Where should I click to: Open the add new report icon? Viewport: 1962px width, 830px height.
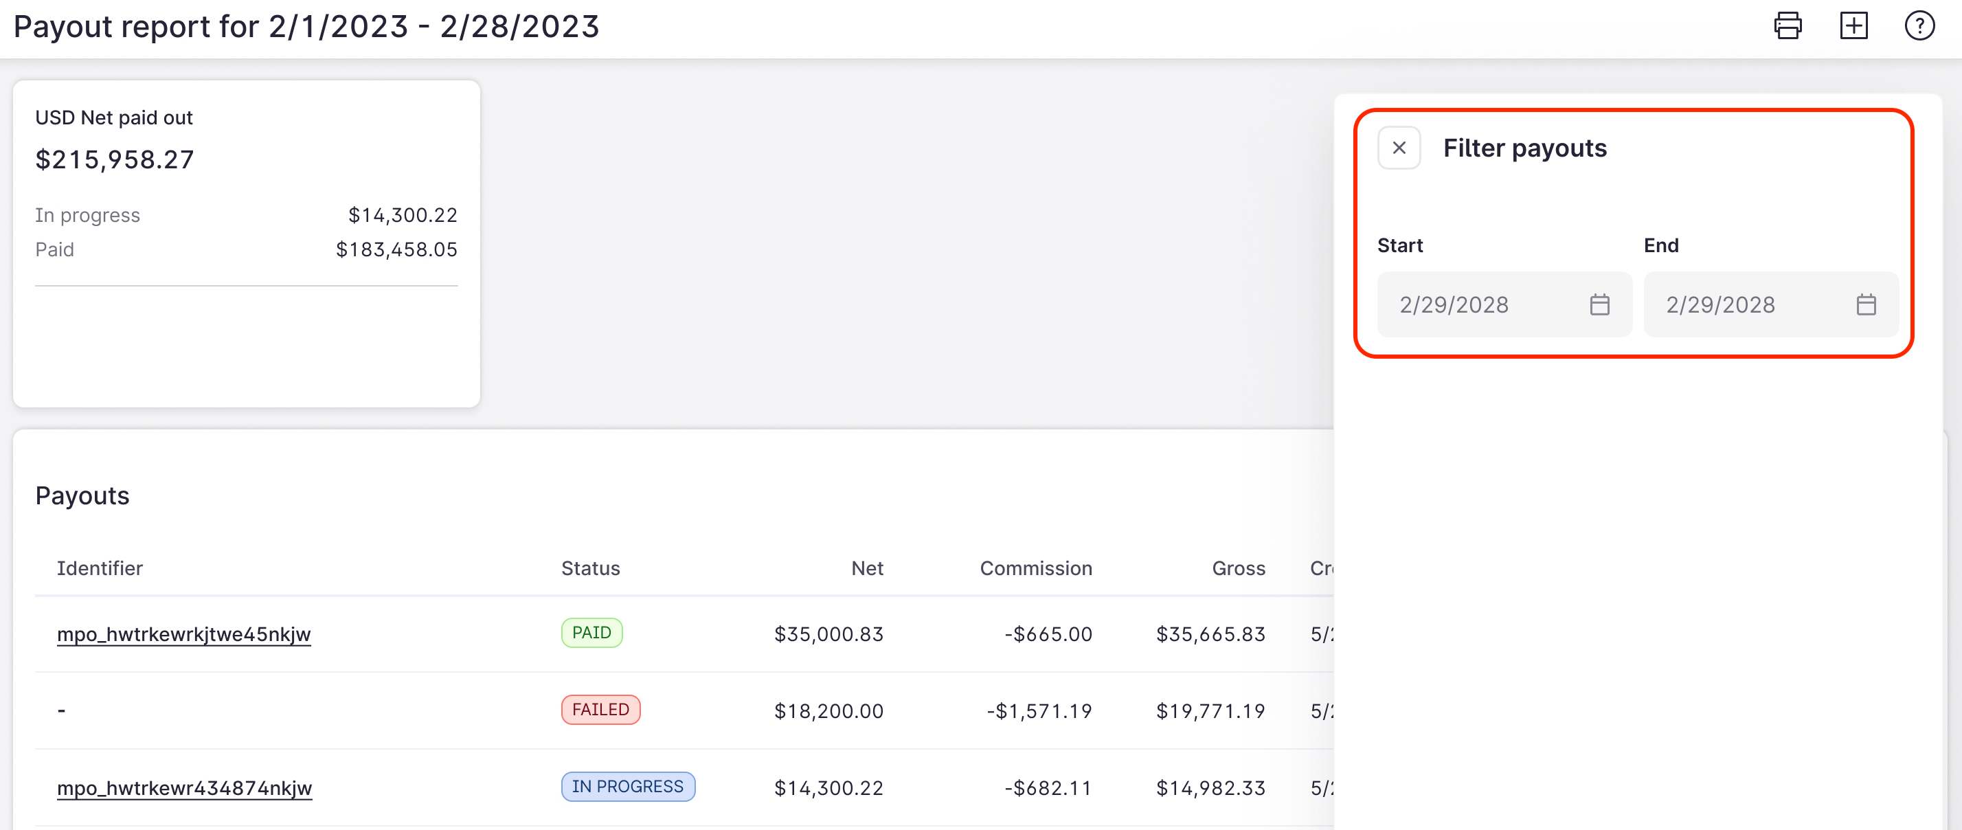1854,26
